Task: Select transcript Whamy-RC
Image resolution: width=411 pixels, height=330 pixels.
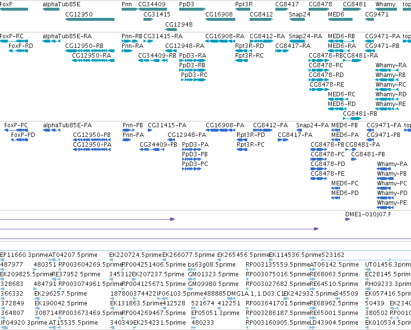Action: pyautogui.click(x=391, y=85)
